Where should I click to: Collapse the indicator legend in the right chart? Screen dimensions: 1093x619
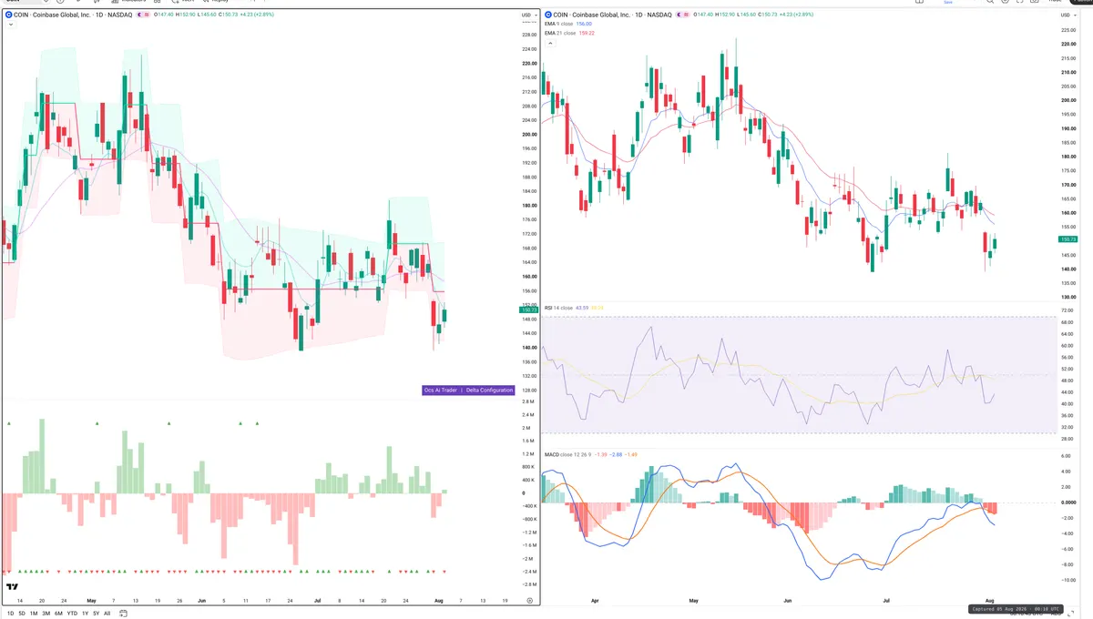pyautogui.click(x=550, y=43)
